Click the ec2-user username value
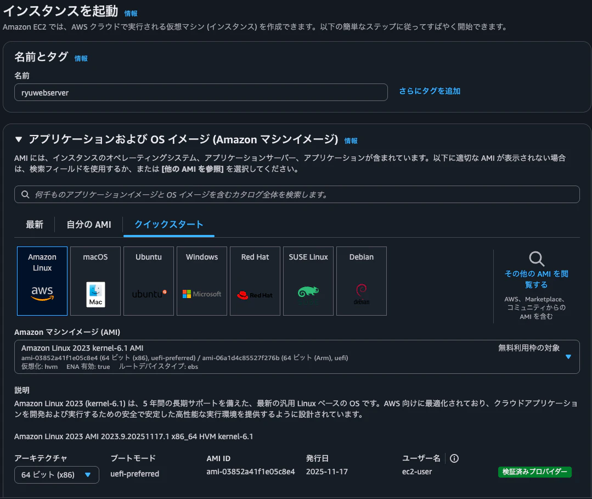 (417, 472)
